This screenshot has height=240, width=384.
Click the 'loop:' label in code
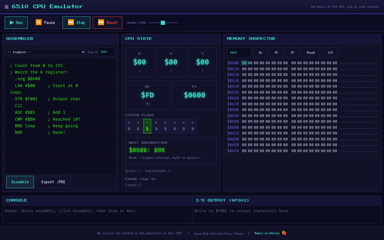[16, 92]
